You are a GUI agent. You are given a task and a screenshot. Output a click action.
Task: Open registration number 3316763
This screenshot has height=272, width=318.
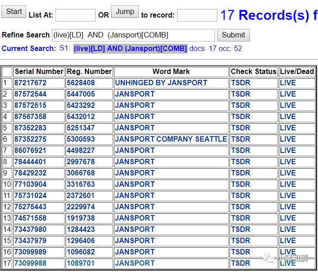81,184
